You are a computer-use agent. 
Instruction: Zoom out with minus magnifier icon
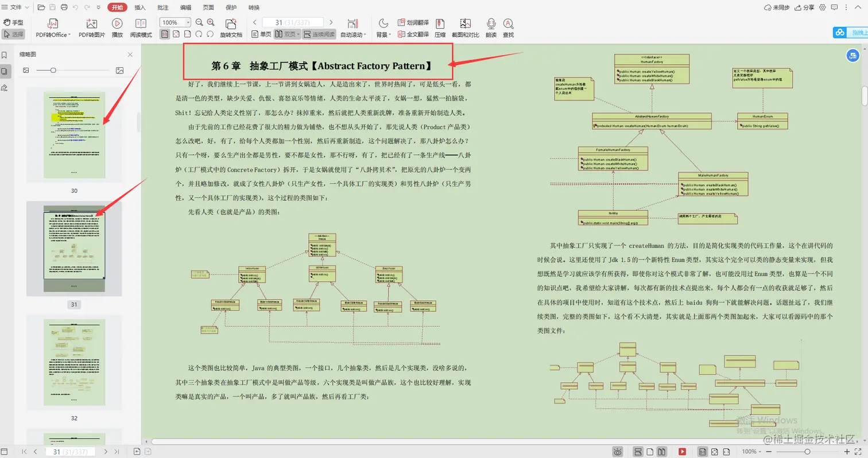coord(199,22)
